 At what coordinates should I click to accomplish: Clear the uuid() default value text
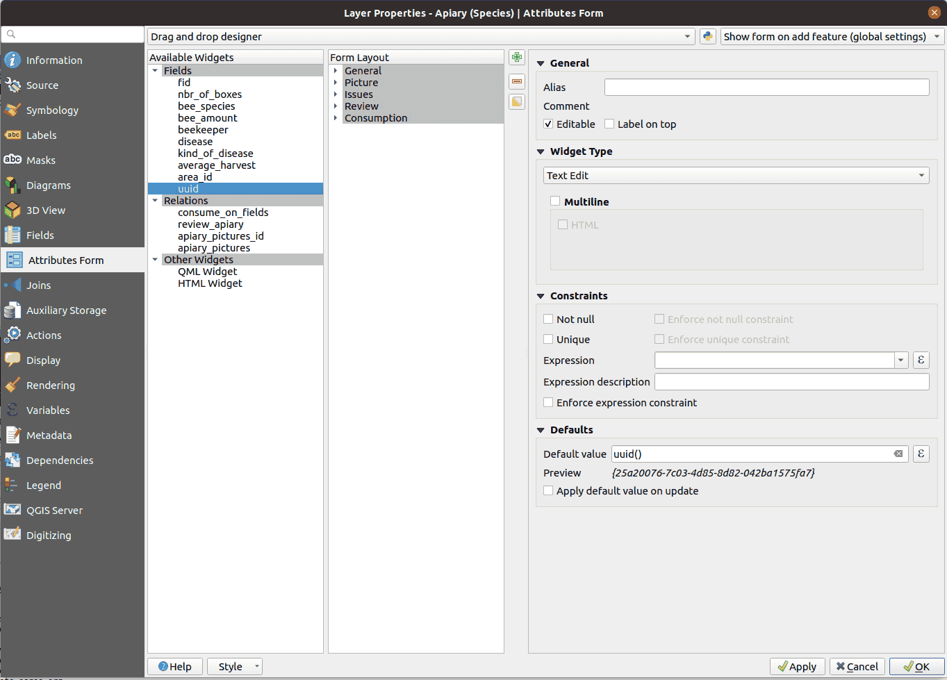(898, 454)
